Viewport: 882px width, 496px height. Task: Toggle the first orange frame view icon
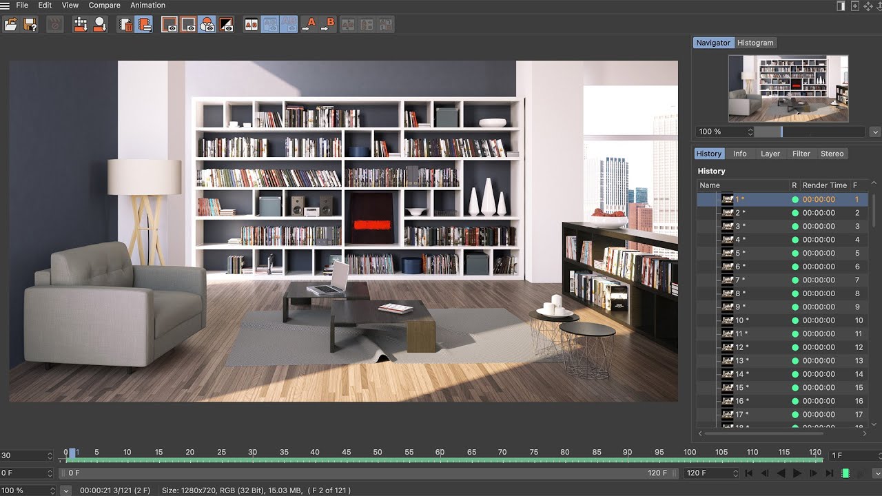tap(170, 24)
